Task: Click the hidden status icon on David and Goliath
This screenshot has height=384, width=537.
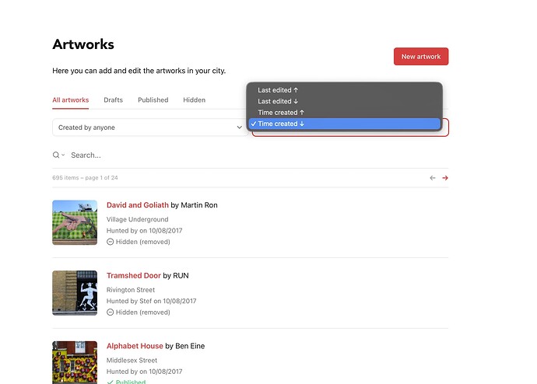Action: (x=111, y=242)
